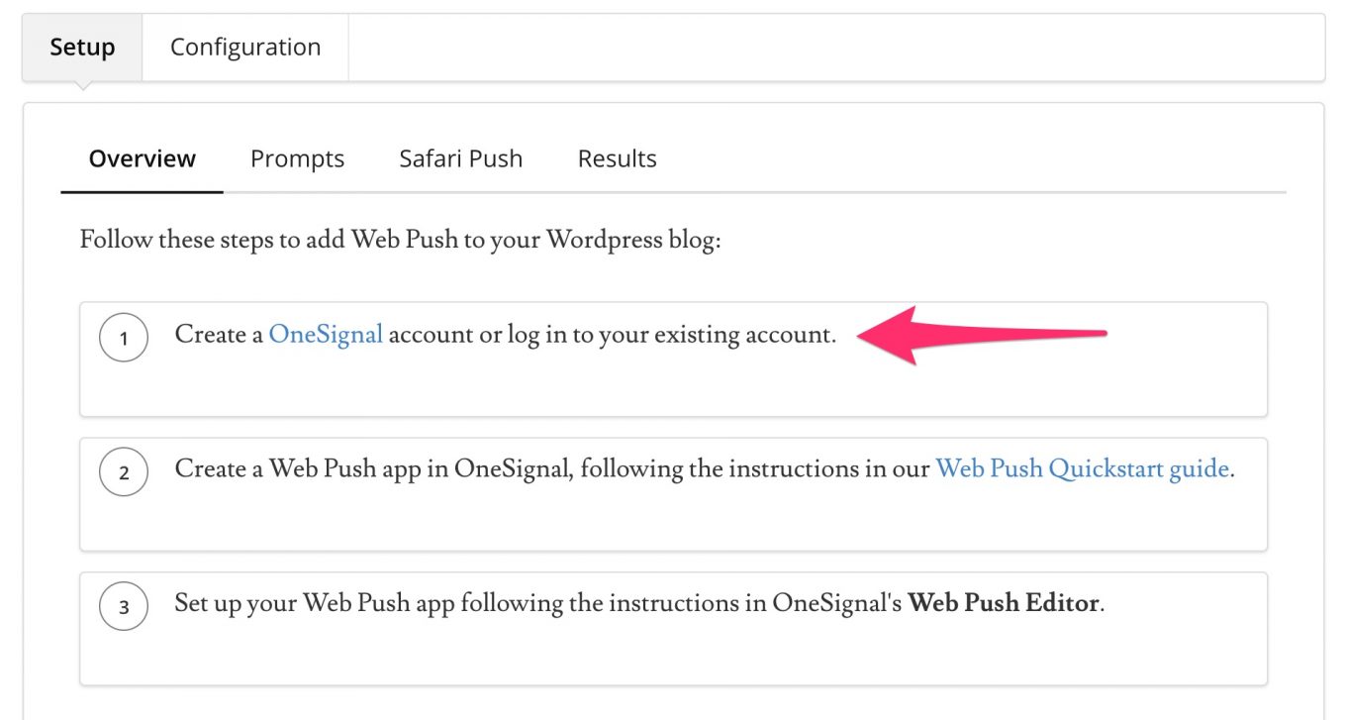This screenshot has width=1346, height=720.
Task: Click the step 3 number circle
Action: click(124, 607)
